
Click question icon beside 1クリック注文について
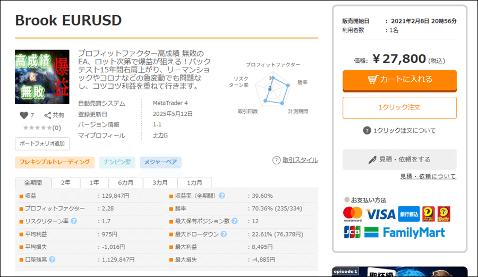pyautogui.click(x=366, y=131)
